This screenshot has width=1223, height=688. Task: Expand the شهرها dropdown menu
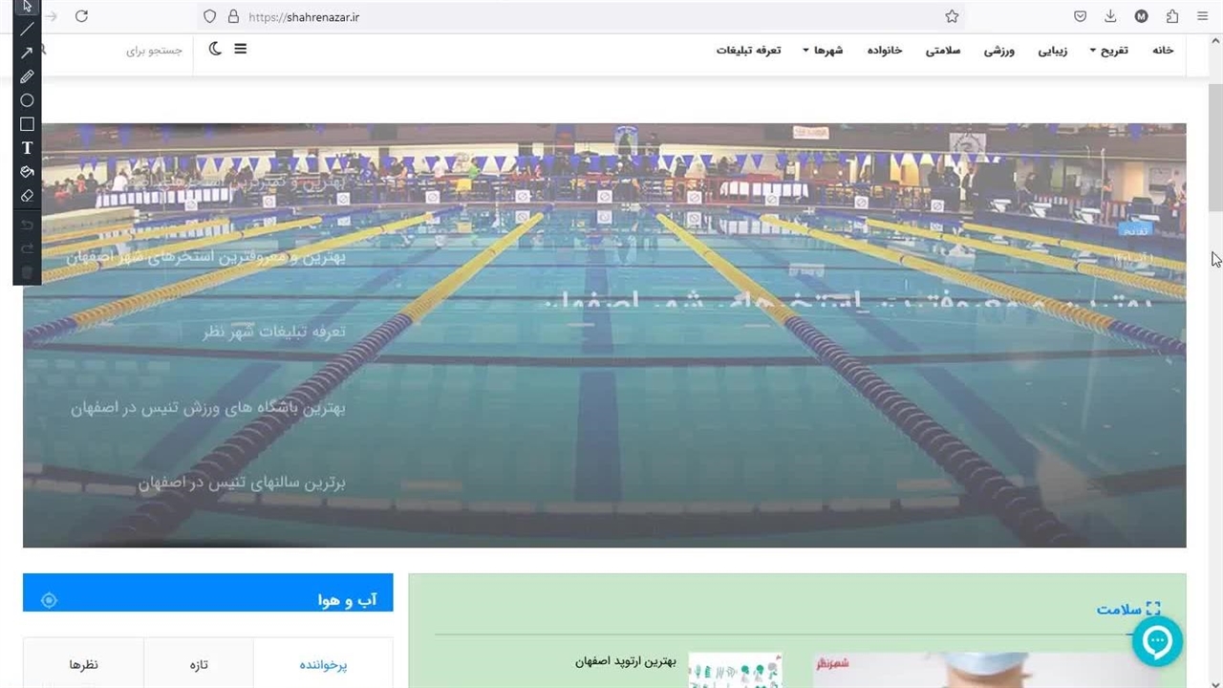click(823, 50)
